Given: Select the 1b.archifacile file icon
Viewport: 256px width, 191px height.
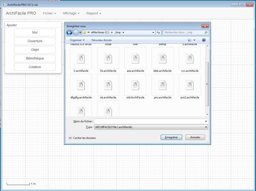Looking at the screenshot, I should [108, 58].
